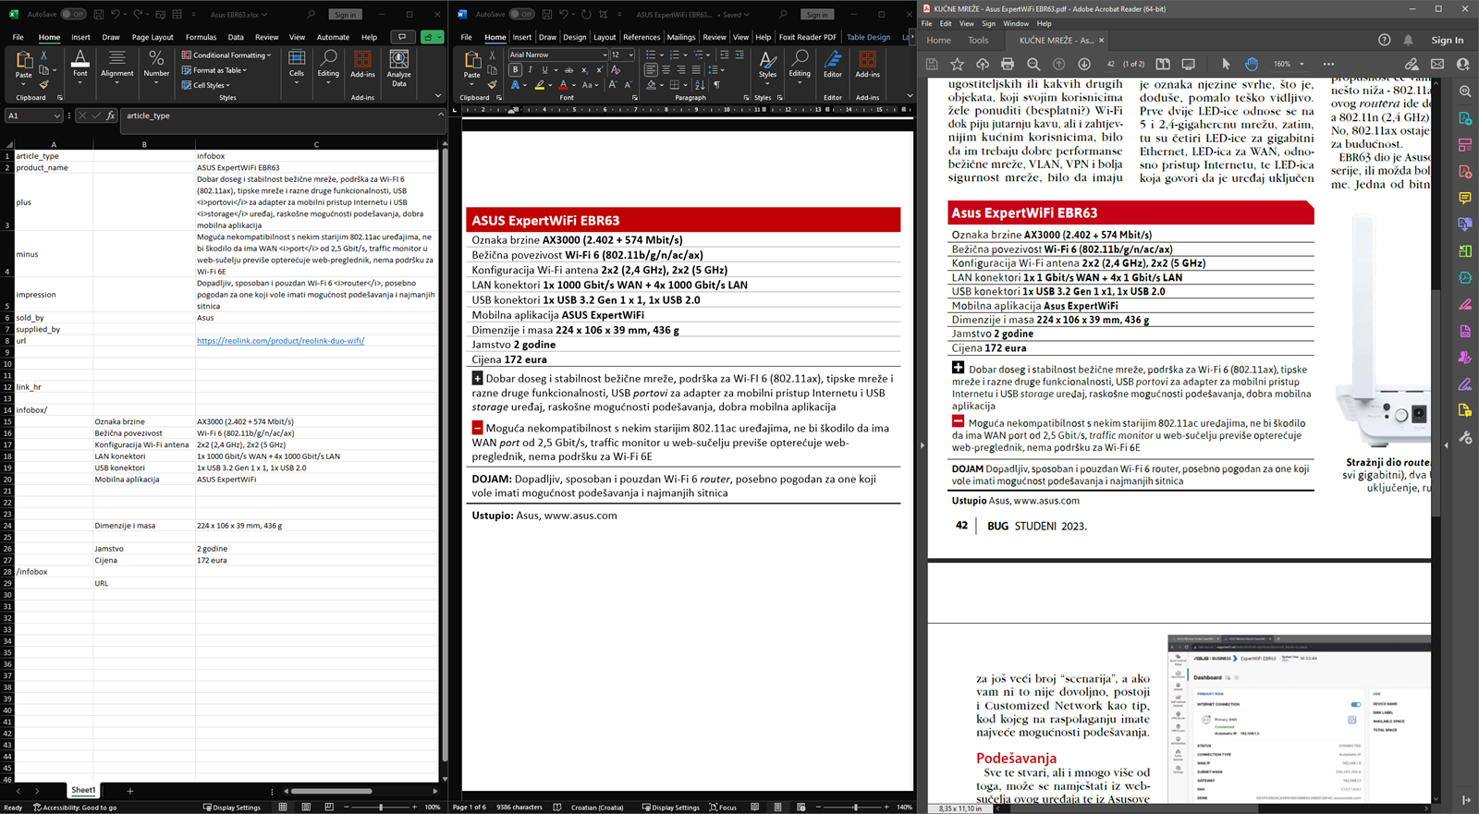Align text left in Word ribbon
This screenshot has height=814, width=1479.
[x=651, y=69]
